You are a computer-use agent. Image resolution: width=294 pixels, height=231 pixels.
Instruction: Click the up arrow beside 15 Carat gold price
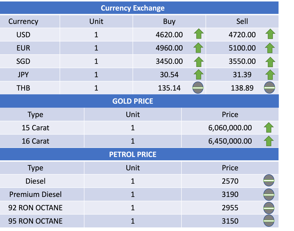[x=269, y=128]
